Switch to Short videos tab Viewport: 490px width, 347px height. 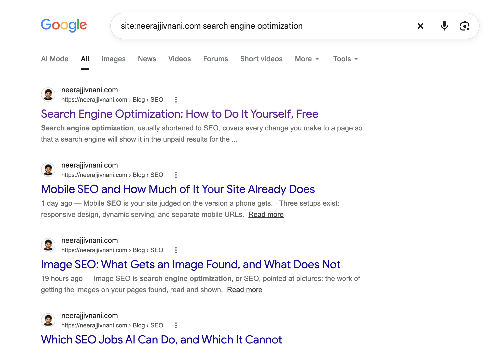[x=261, y=59]
